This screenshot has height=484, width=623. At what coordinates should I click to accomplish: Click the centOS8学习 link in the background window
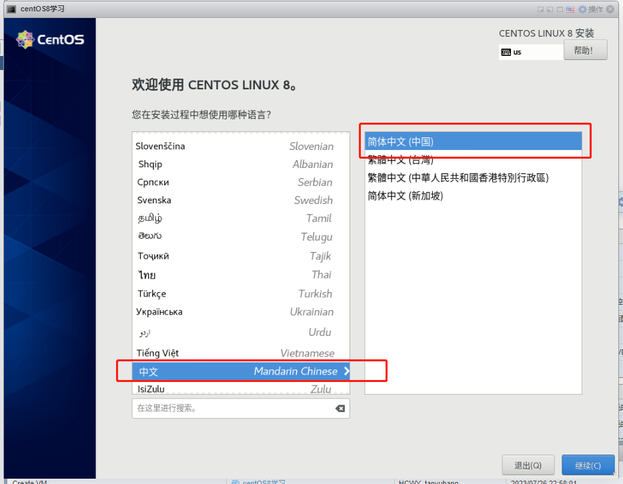tap(264, 481)
